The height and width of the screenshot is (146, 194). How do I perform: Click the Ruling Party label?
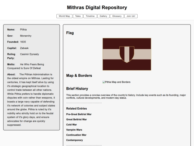click(11, 56)
